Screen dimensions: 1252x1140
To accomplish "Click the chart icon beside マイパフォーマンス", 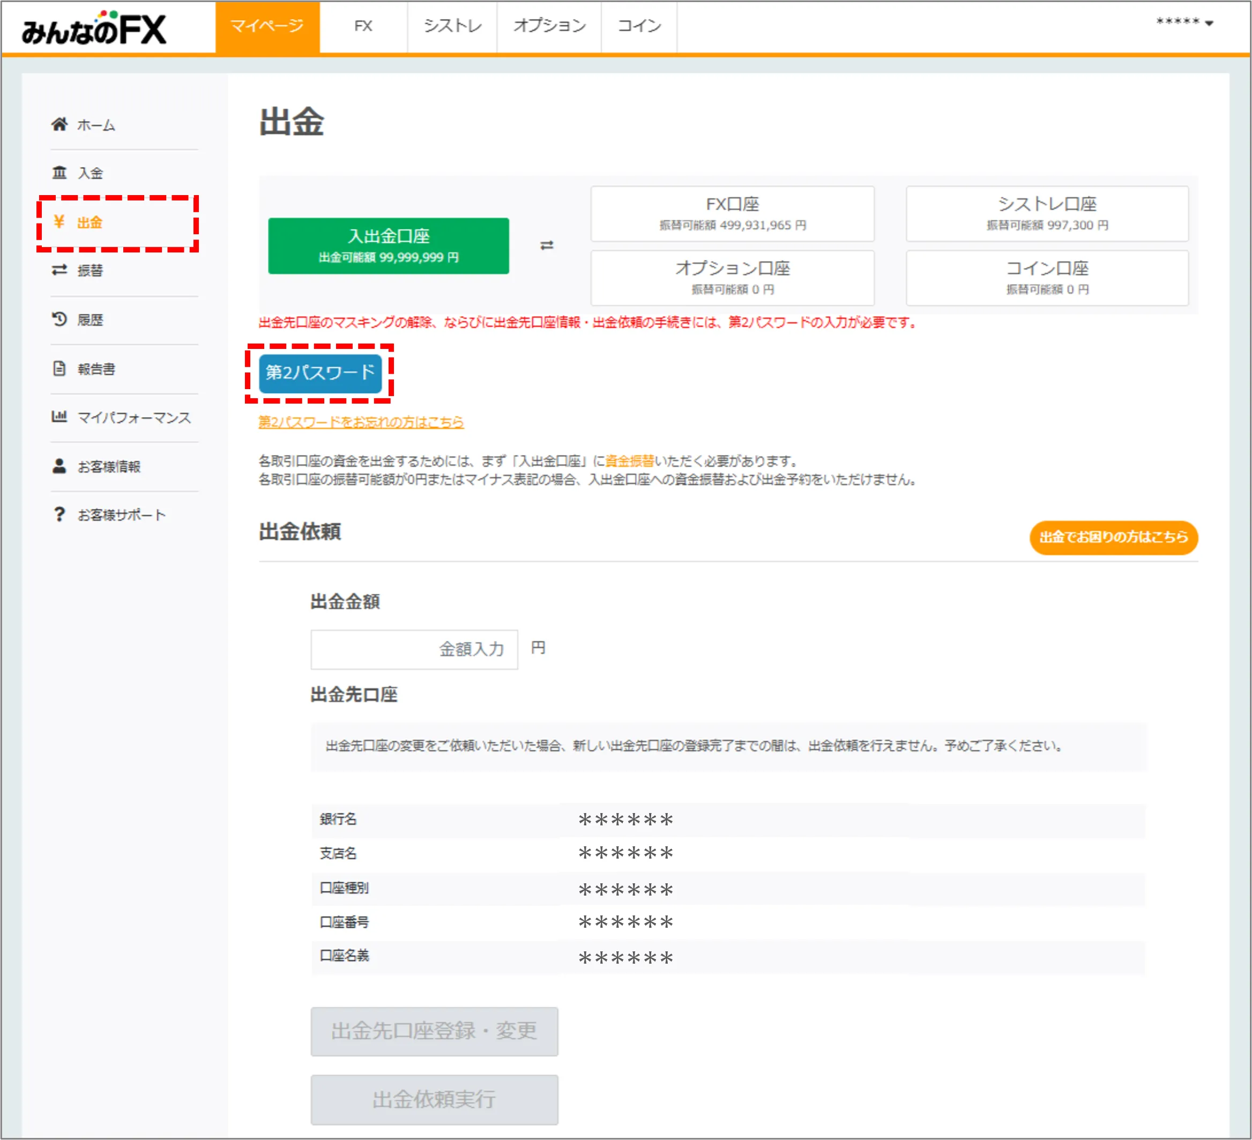I will 59,416.
